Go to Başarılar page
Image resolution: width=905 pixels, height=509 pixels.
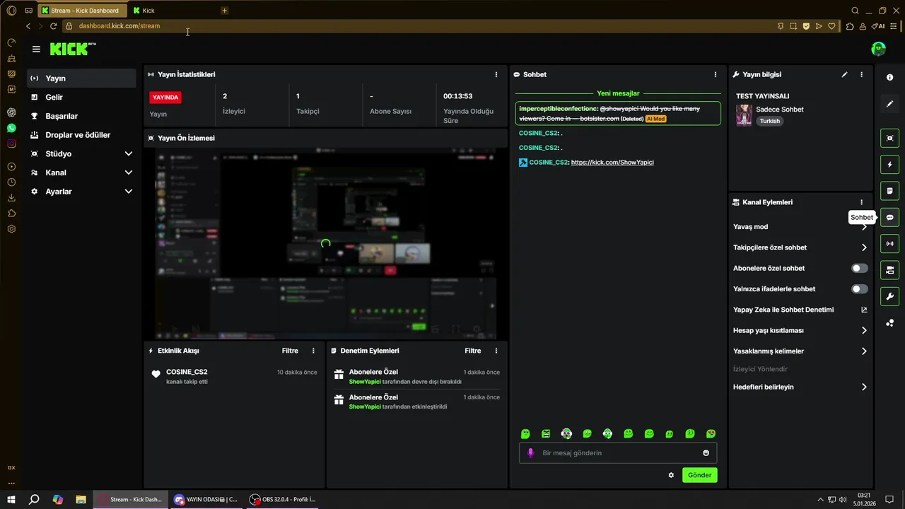click(x=81, y=116)
